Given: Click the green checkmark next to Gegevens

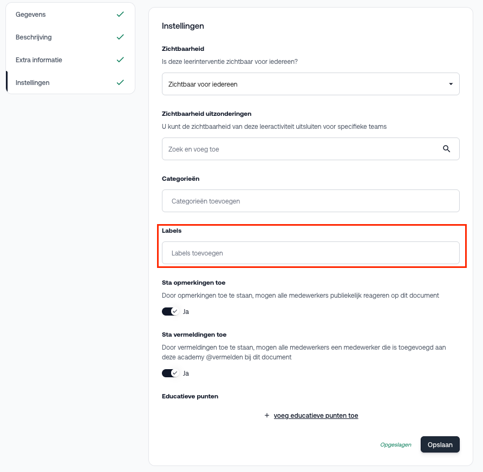Looking at the screenshot, I should 120,15.
